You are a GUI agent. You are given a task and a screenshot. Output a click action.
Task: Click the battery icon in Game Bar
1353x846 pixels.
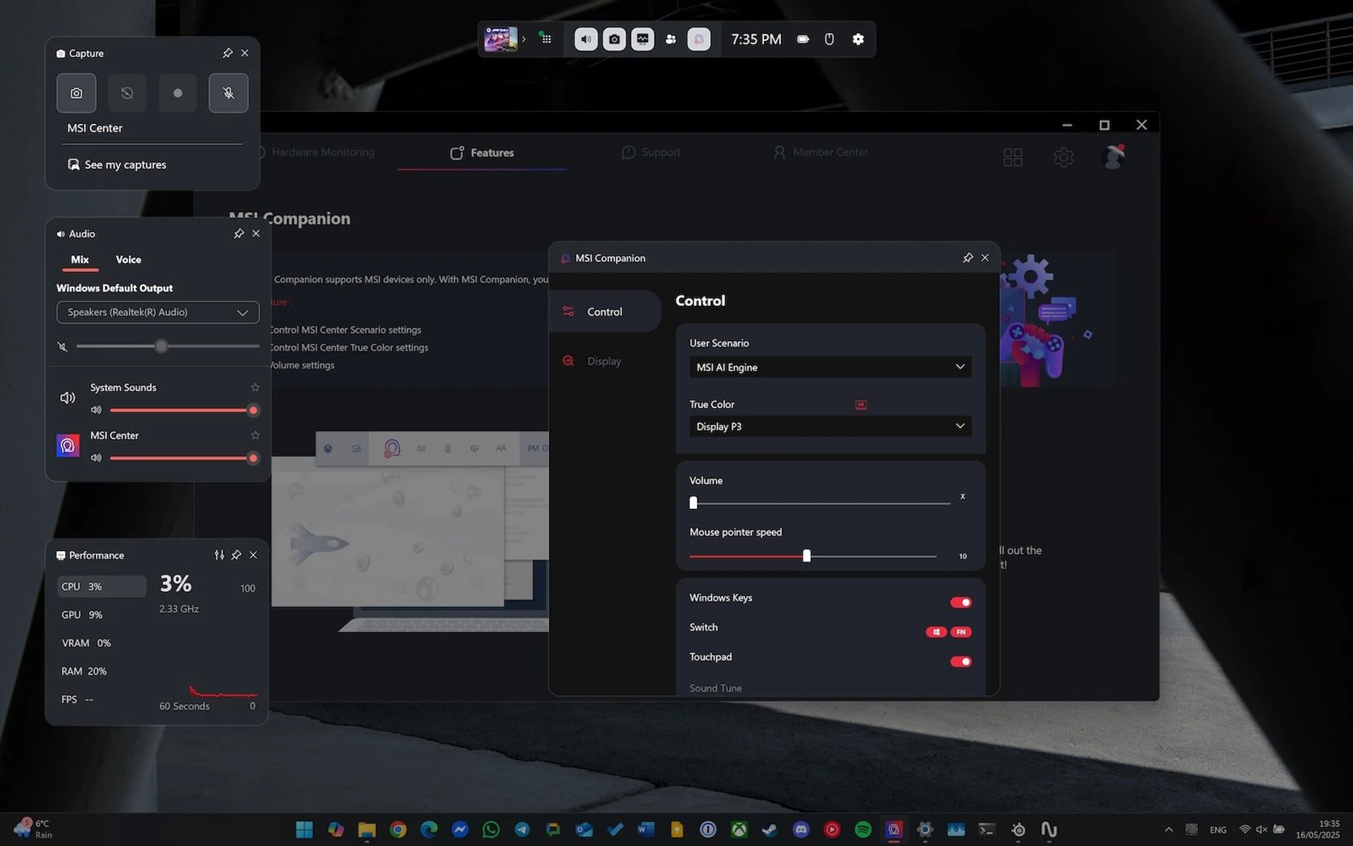(803, 39)
